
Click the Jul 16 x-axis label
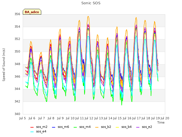pyautogui.click(x=127, y=118)
